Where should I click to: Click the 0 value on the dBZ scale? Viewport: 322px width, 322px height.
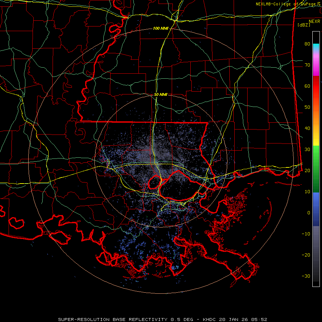[x=309, y=213]
